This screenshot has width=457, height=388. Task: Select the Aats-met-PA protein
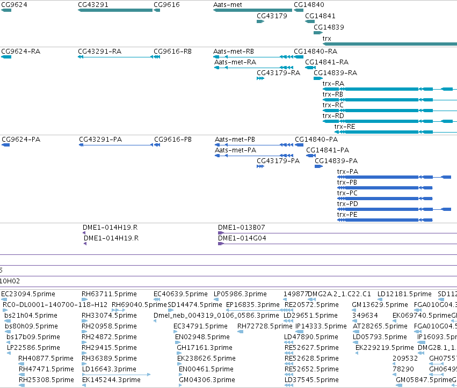[254, 156]
